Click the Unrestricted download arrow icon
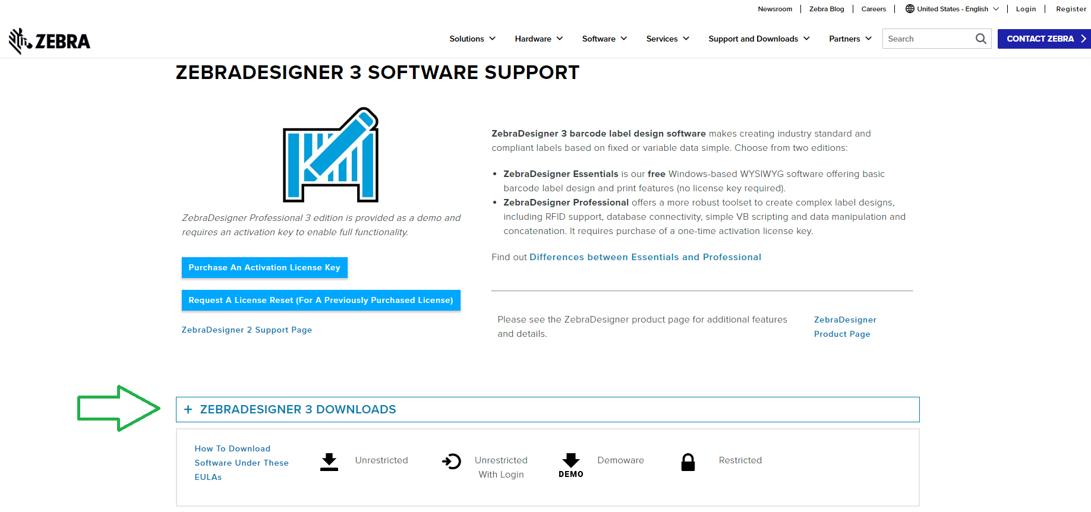Viewport: 1091px width, 512px height. [329, 462]
